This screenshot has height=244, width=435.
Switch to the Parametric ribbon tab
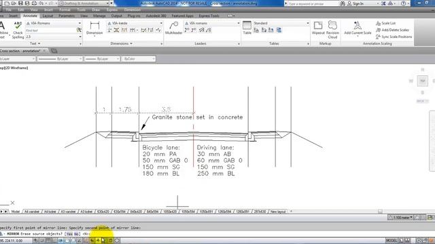[67, 16]
